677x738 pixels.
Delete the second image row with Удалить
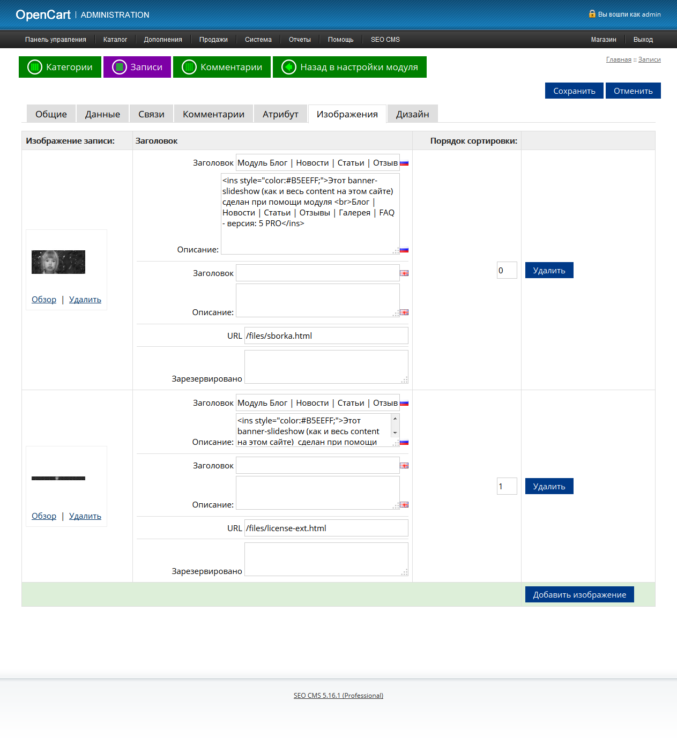point(549,486)
